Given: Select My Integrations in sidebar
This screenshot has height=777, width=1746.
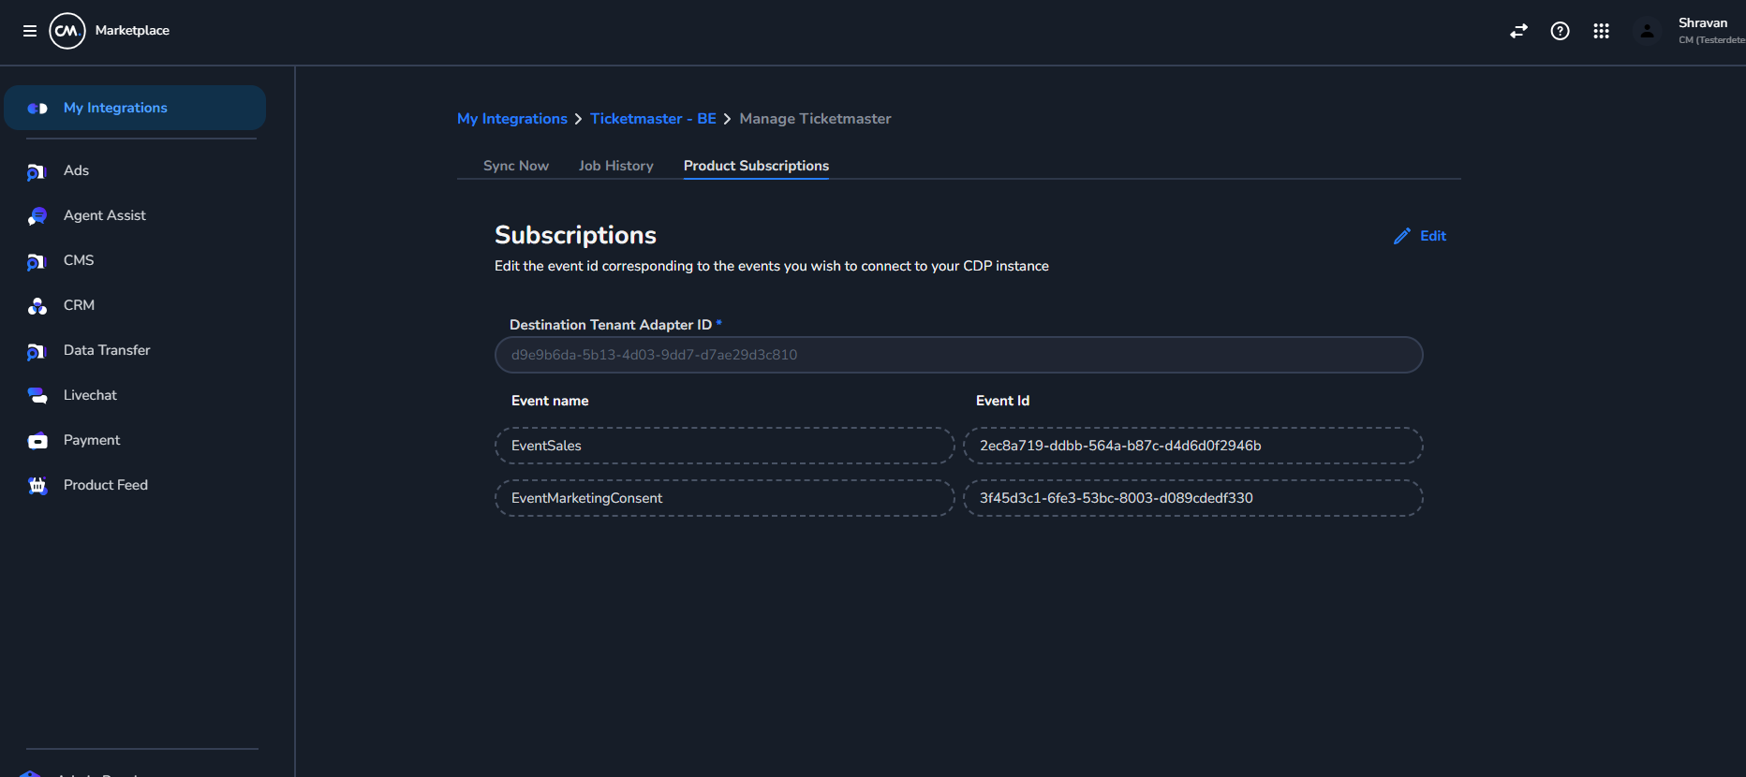Looking at the screenshot, I should point(135,108).
